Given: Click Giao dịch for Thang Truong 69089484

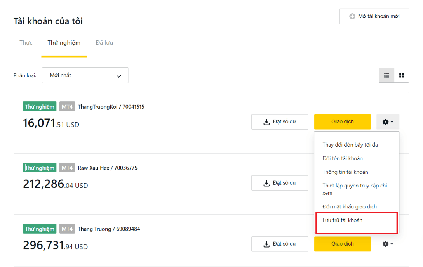Looking at the screenshot, I should pos(342,244).
